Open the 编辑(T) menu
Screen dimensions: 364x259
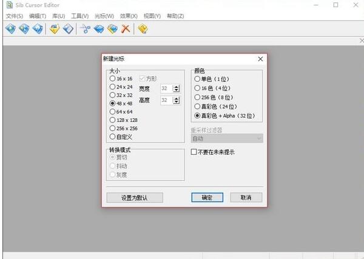[38, 16]
